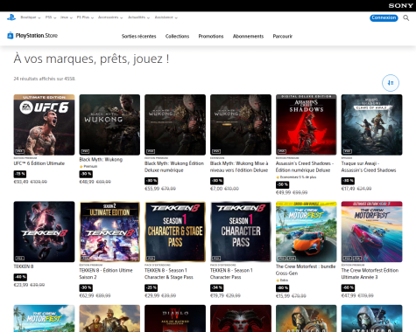The image size is (416, 332).
Task: Open UFC 6 Ultimate Edition cover
Action: tap(44, 125)
